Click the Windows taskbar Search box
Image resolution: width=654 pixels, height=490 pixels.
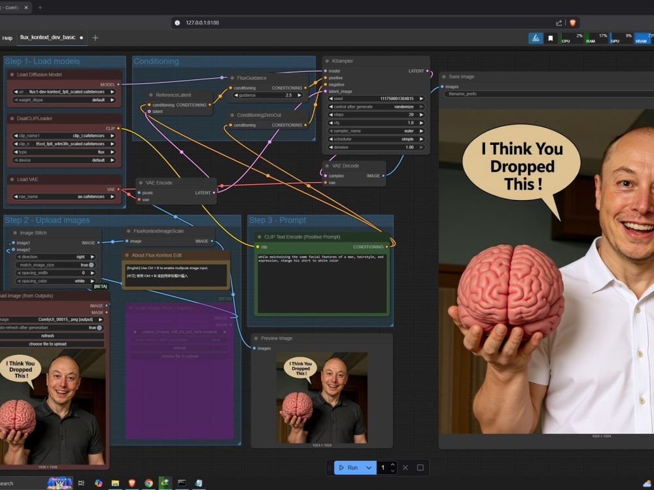(x=23, y=483)
